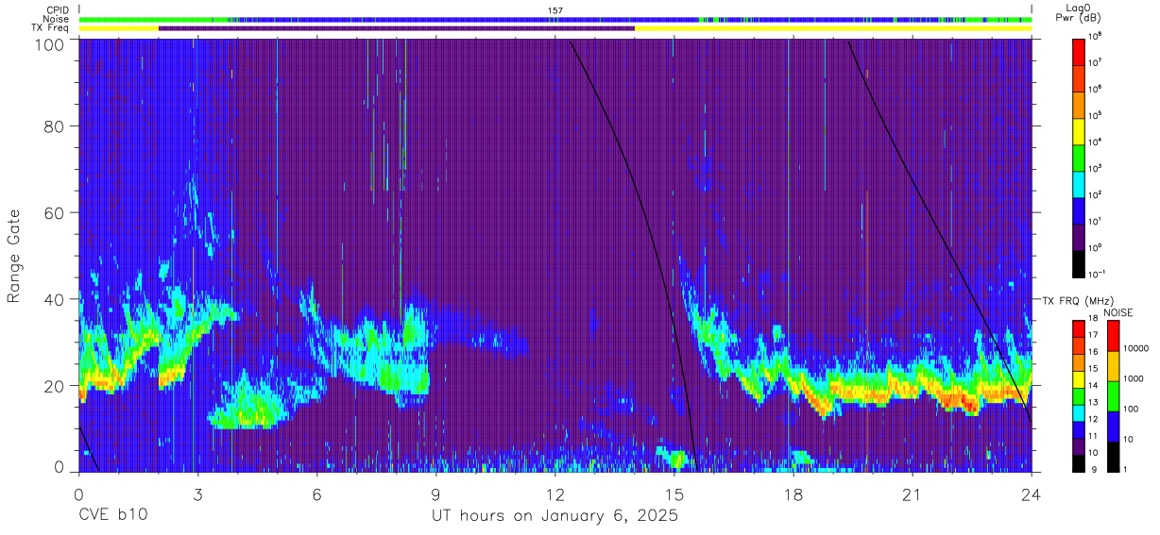1160x535 pixels.
Task: Click the Noise strip above the plot
Action: [x=555, y=19]
